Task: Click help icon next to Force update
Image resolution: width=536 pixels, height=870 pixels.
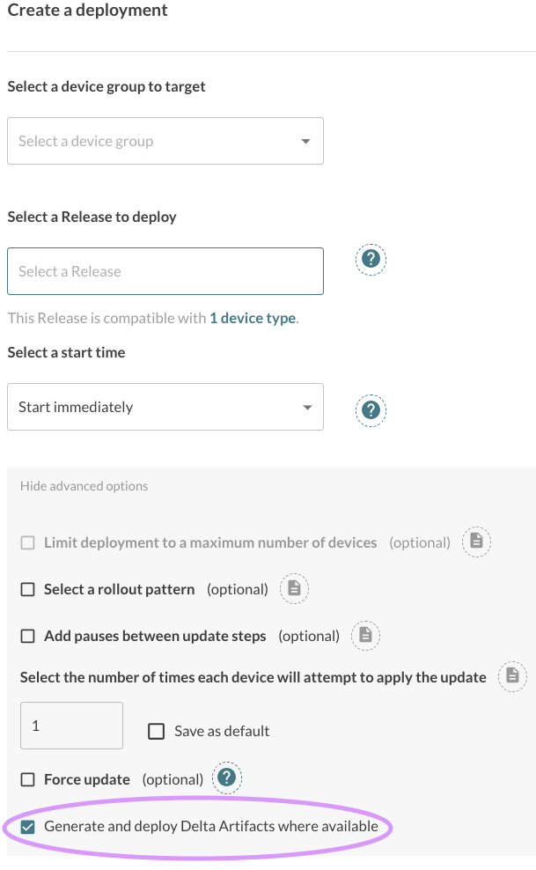Action: click(x=227, y=778)
